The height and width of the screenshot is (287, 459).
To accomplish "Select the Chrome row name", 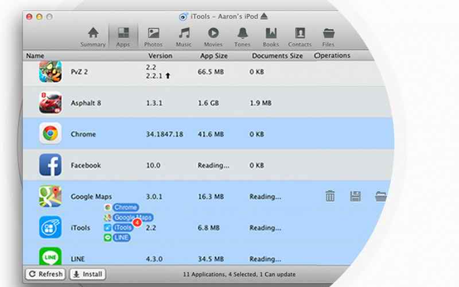I will click(83, 134).
